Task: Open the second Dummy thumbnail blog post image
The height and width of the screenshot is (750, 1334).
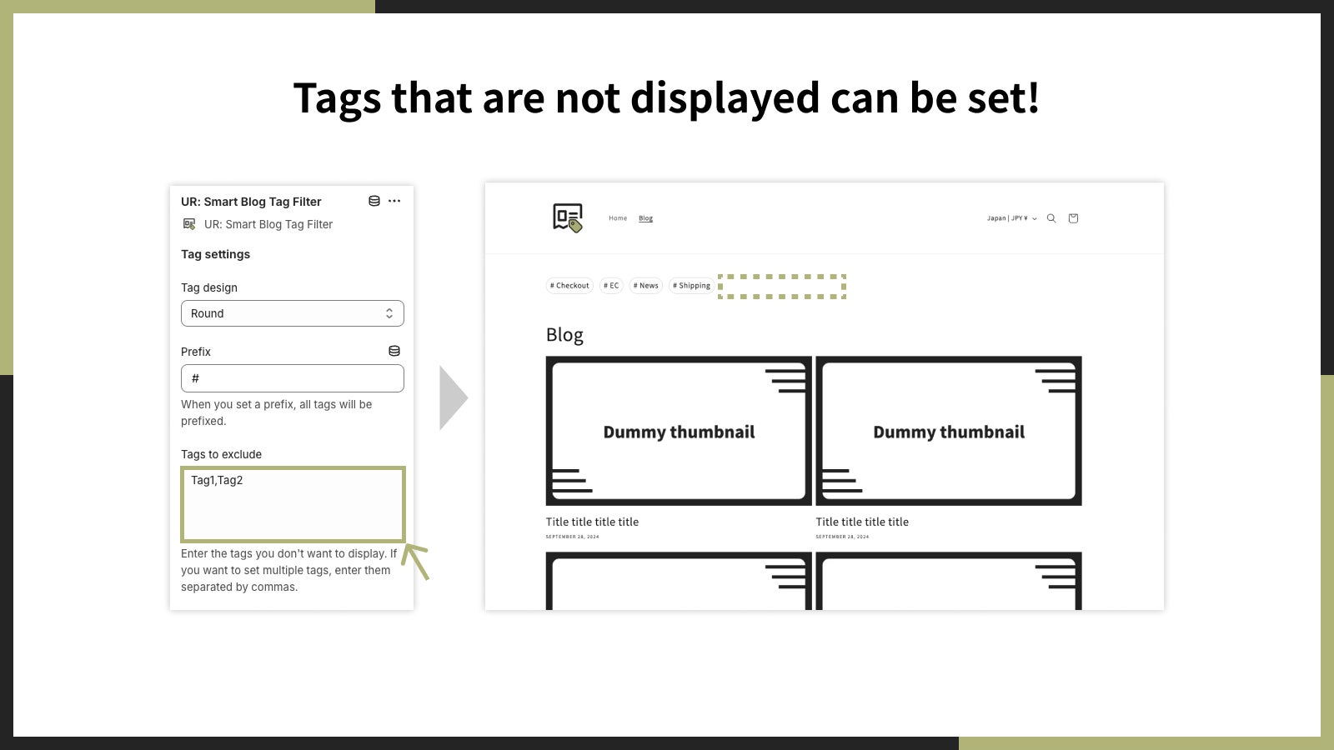Action: (949, 431)
